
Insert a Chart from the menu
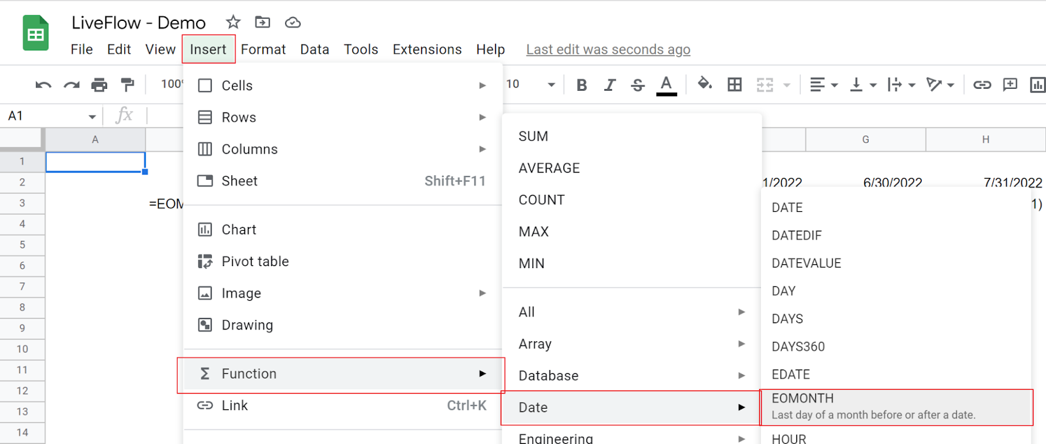click(x=343, y=230)
